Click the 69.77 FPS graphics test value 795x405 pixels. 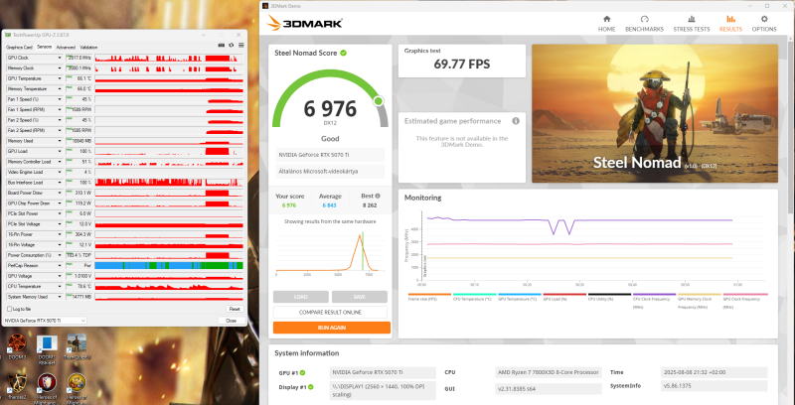(462, 64)
